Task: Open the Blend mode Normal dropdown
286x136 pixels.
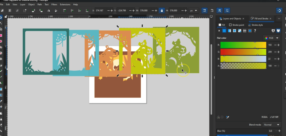Action: (x=271, y=125)
